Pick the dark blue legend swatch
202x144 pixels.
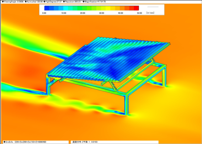47,8
